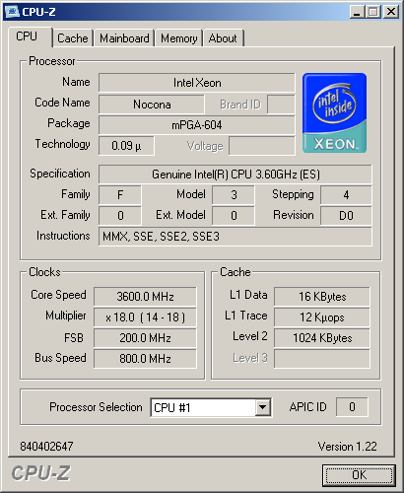Click the L1 Data value 16 KBytes

coord(322,297)
